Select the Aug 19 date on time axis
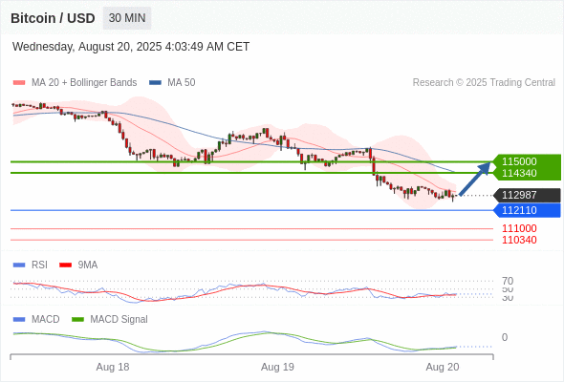This screenshot has height=382, width=564. coord(277,367)
